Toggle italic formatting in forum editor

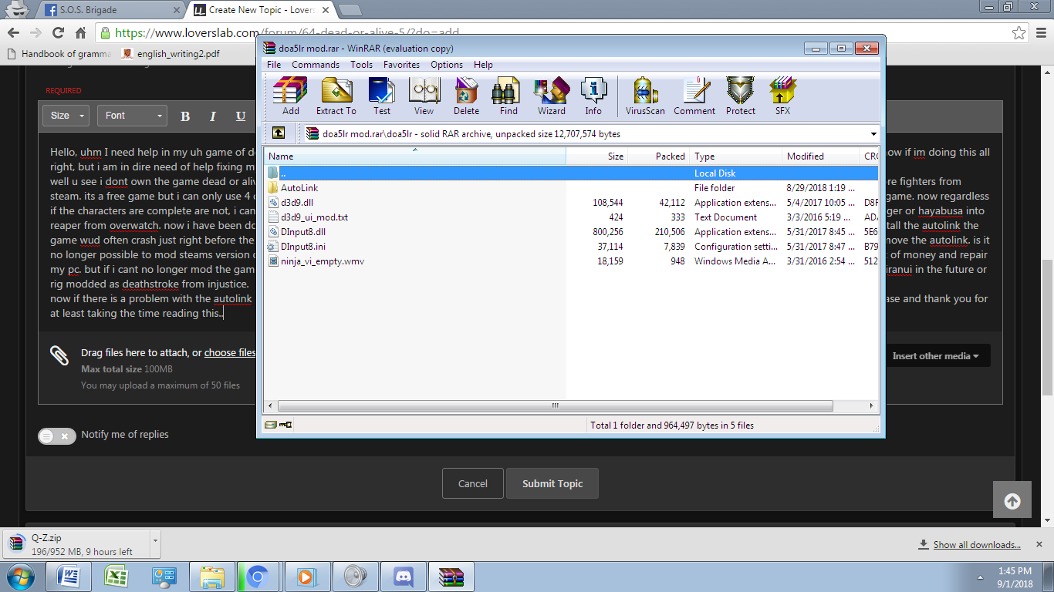(x=213, y=116)
